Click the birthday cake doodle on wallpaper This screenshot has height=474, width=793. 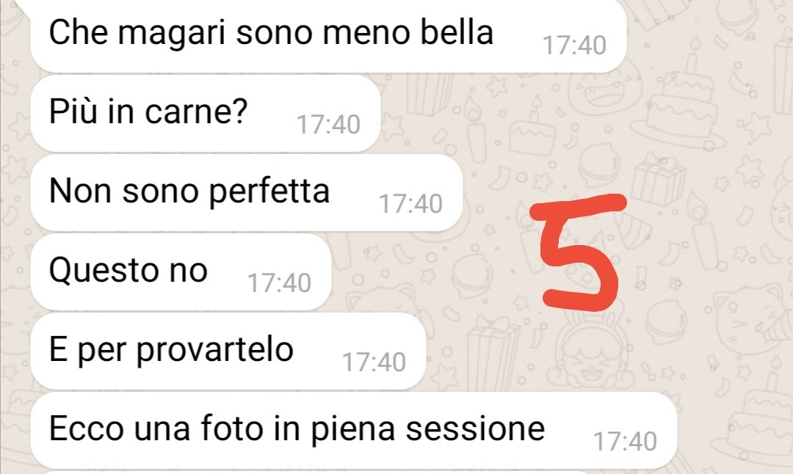[x=681, y=103]
